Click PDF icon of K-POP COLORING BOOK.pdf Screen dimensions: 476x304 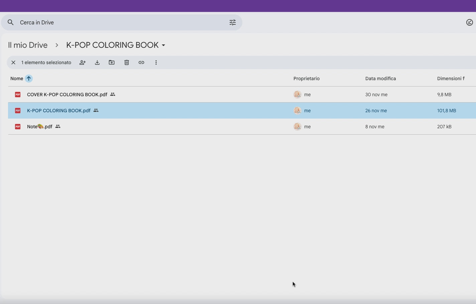click(18, 111)
